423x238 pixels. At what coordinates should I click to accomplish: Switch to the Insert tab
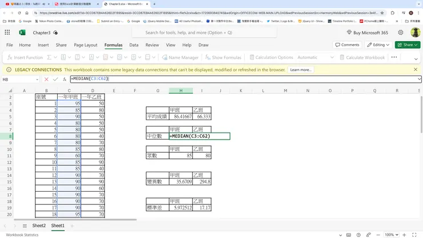click(x=43, y=45)
